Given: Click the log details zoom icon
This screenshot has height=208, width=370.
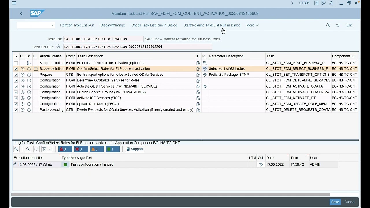Looking at the screenshot, I should click(x=16, y=149).
